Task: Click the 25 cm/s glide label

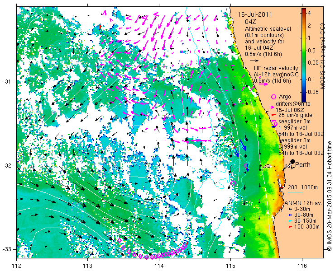Action: (x=295, y=115)
